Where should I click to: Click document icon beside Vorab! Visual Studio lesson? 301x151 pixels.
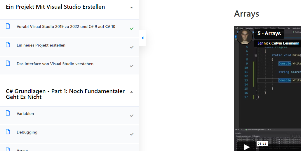pyautogui.click(x=8, y=26)
